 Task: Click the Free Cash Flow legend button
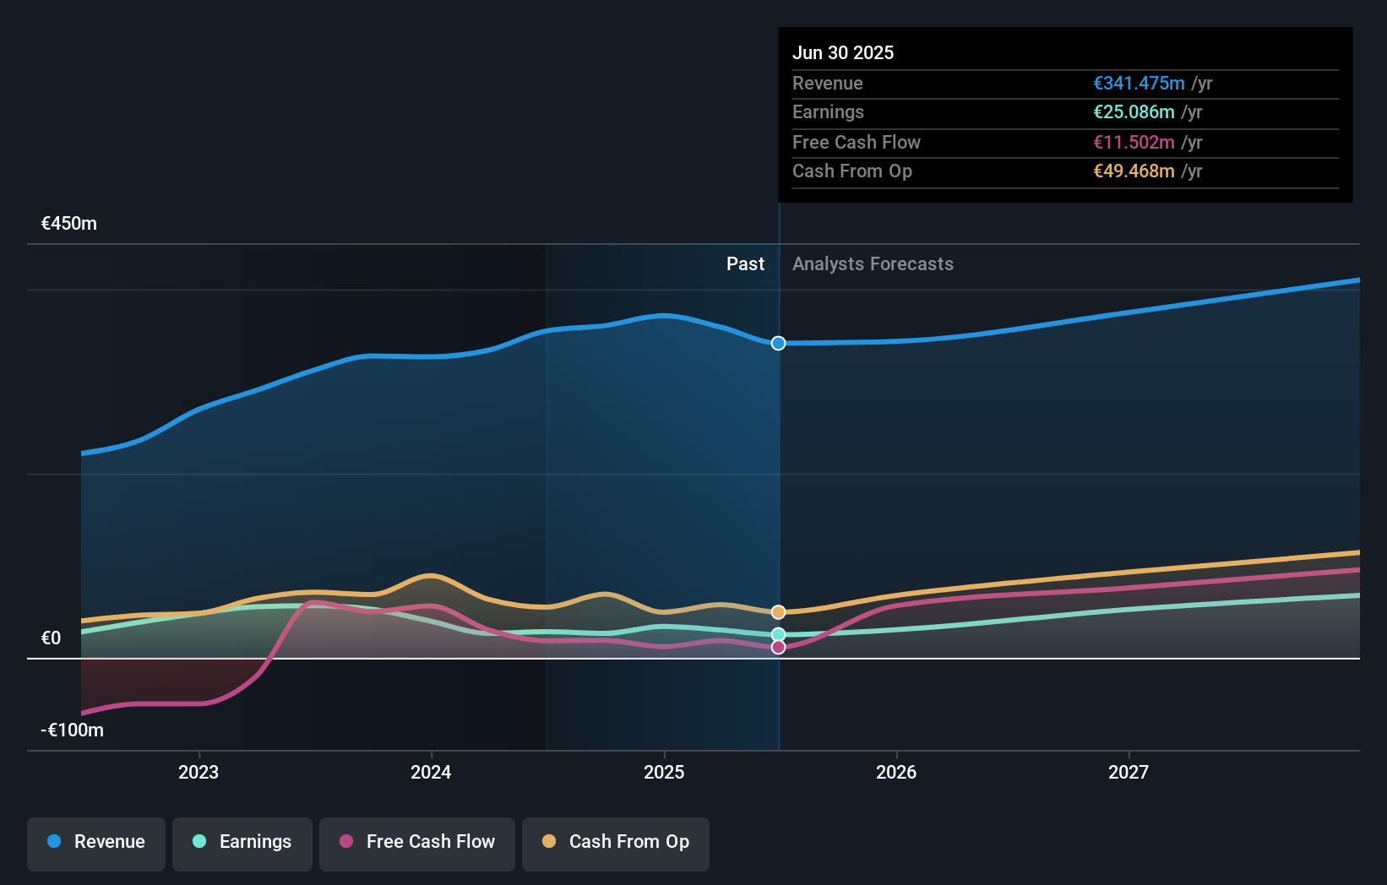tap(416, 842)
